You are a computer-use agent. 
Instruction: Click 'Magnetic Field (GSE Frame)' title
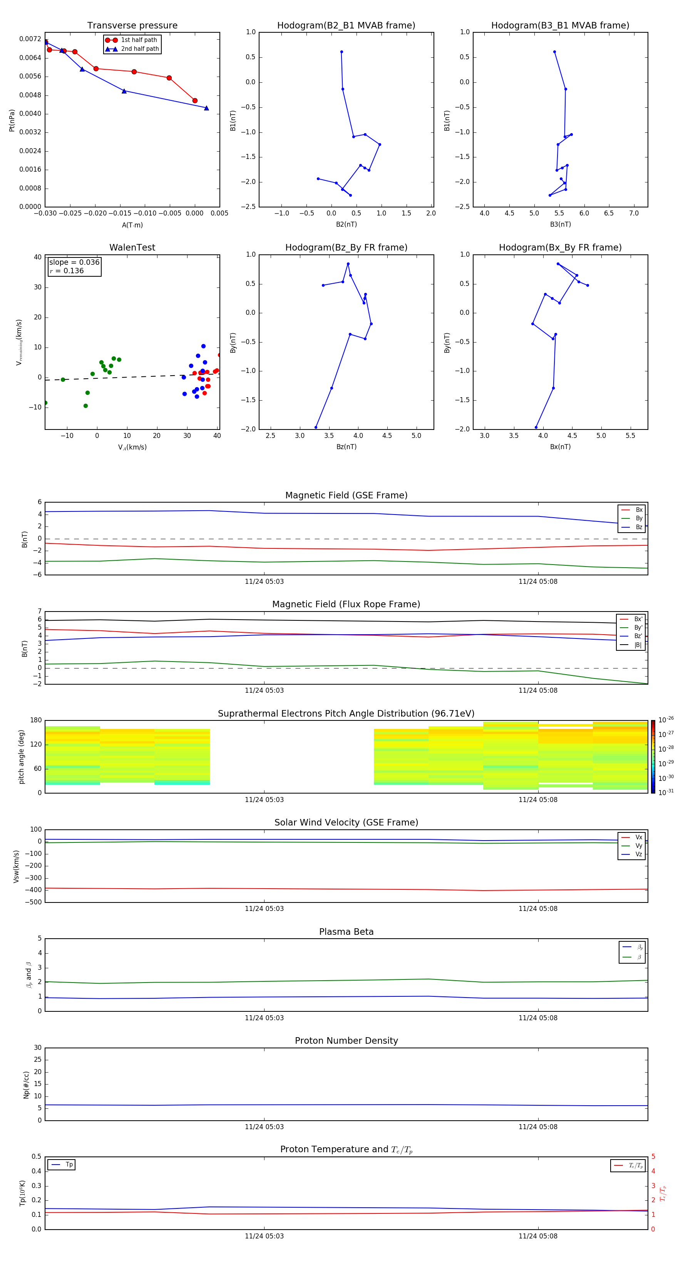[346, 495]
